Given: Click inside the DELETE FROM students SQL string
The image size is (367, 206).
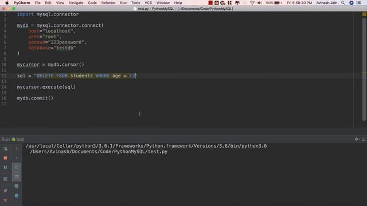Looking at the screenshot, I should pos(85,76).
